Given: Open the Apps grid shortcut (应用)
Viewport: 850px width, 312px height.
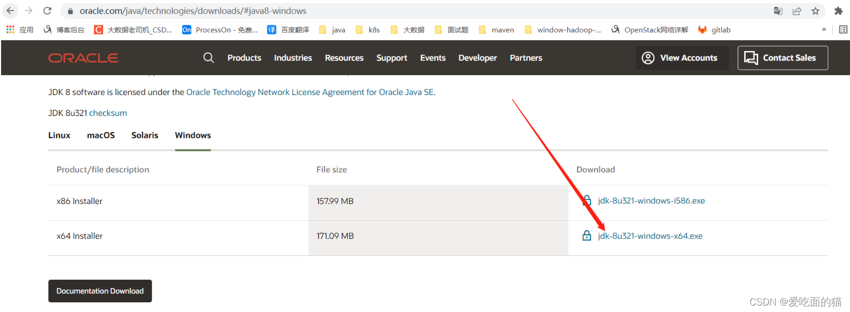Looking at the screenshot, I should tap(20, 30).
